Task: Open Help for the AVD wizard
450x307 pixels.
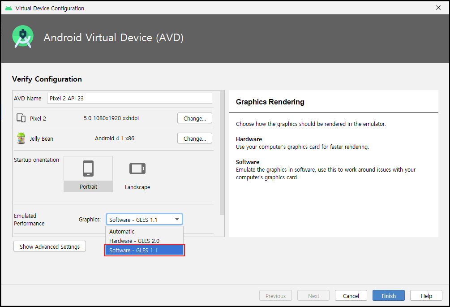Action: coord(426,295)
